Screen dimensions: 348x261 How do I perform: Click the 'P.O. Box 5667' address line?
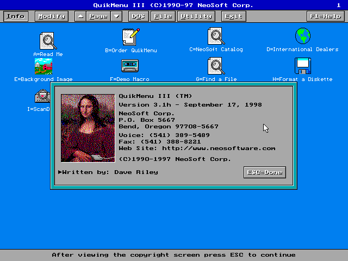147,120
